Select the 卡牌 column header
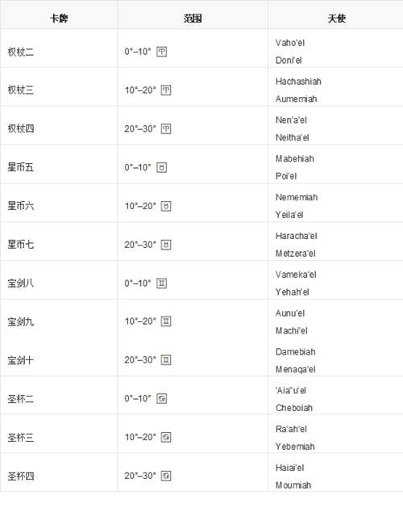Image resolution: width=403 pixels, height=508 pixels. click(59, 19)
